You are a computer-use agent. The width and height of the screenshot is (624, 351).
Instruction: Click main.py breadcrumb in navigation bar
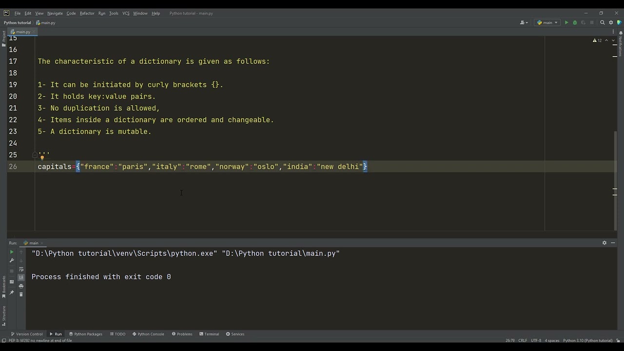point(46,22)
